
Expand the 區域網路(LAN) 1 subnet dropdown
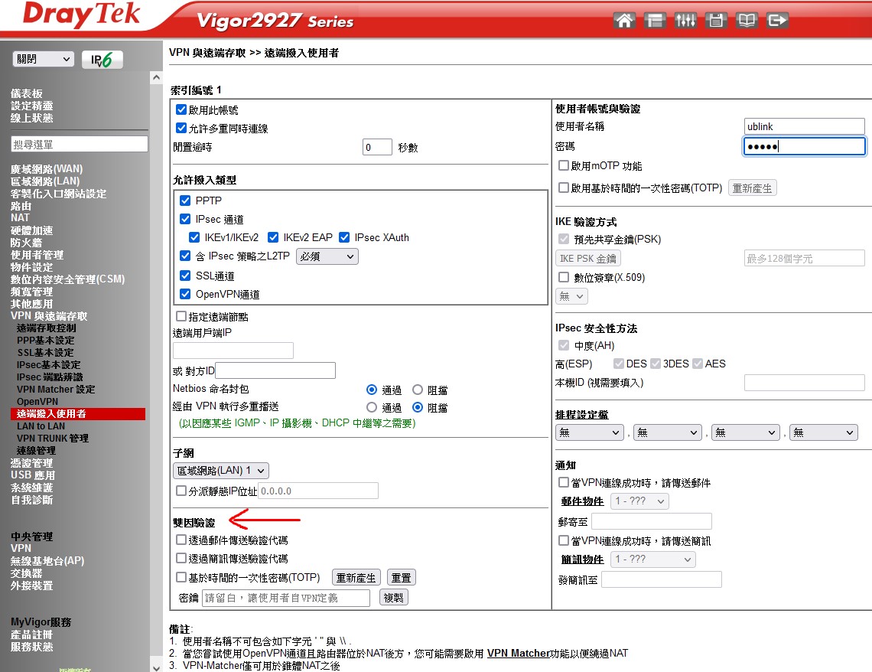click(x=221, y=471)
